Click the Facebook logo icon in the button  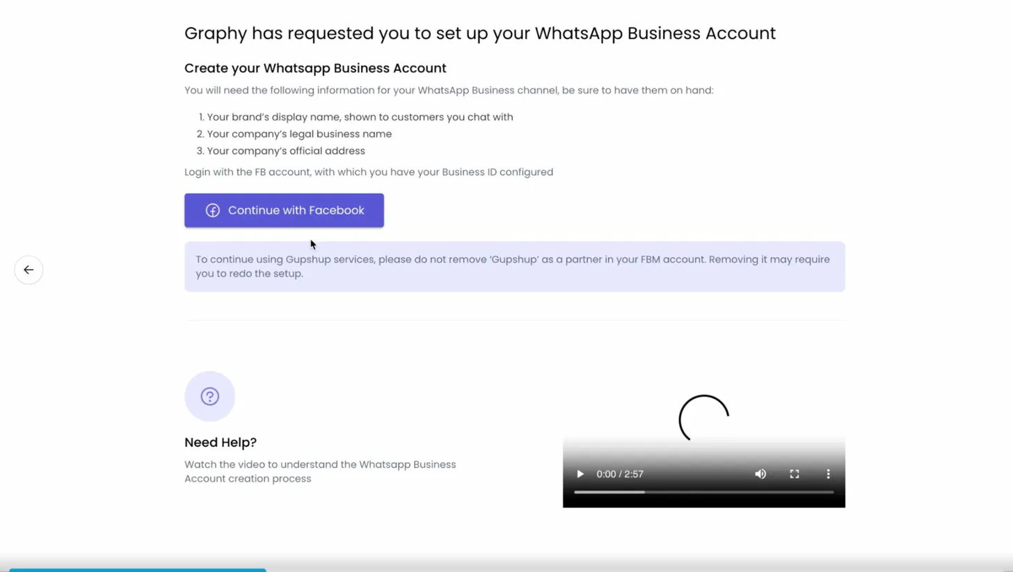pos(213,211)
